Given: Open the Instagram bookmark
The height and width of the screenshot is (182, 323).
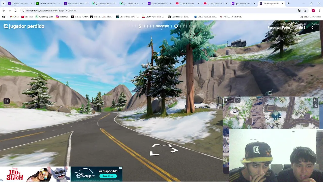Looking at the screenshot, I should click(x=62, y=17).
